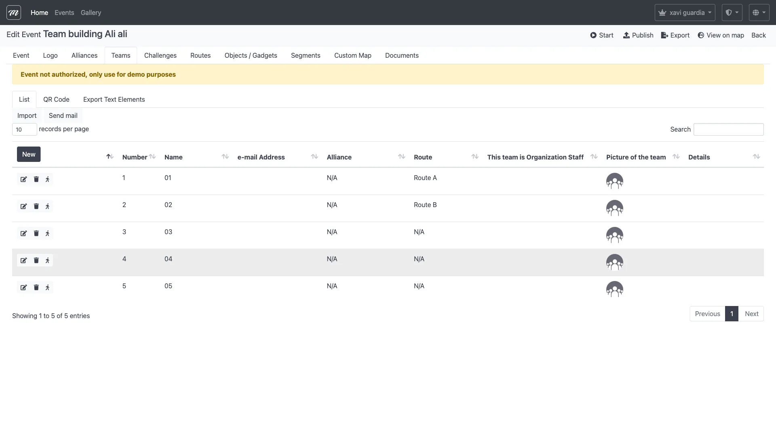
Task: Open the xavi guardia user dropdown
Action: (x=685, y=13)
